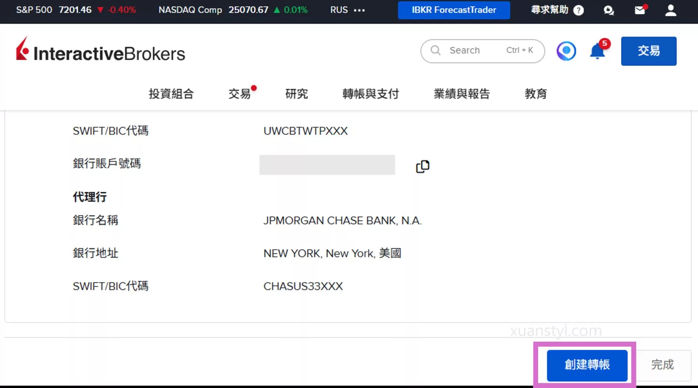Click the S&P 500 value 7201.46

click(x=75, y=10)
